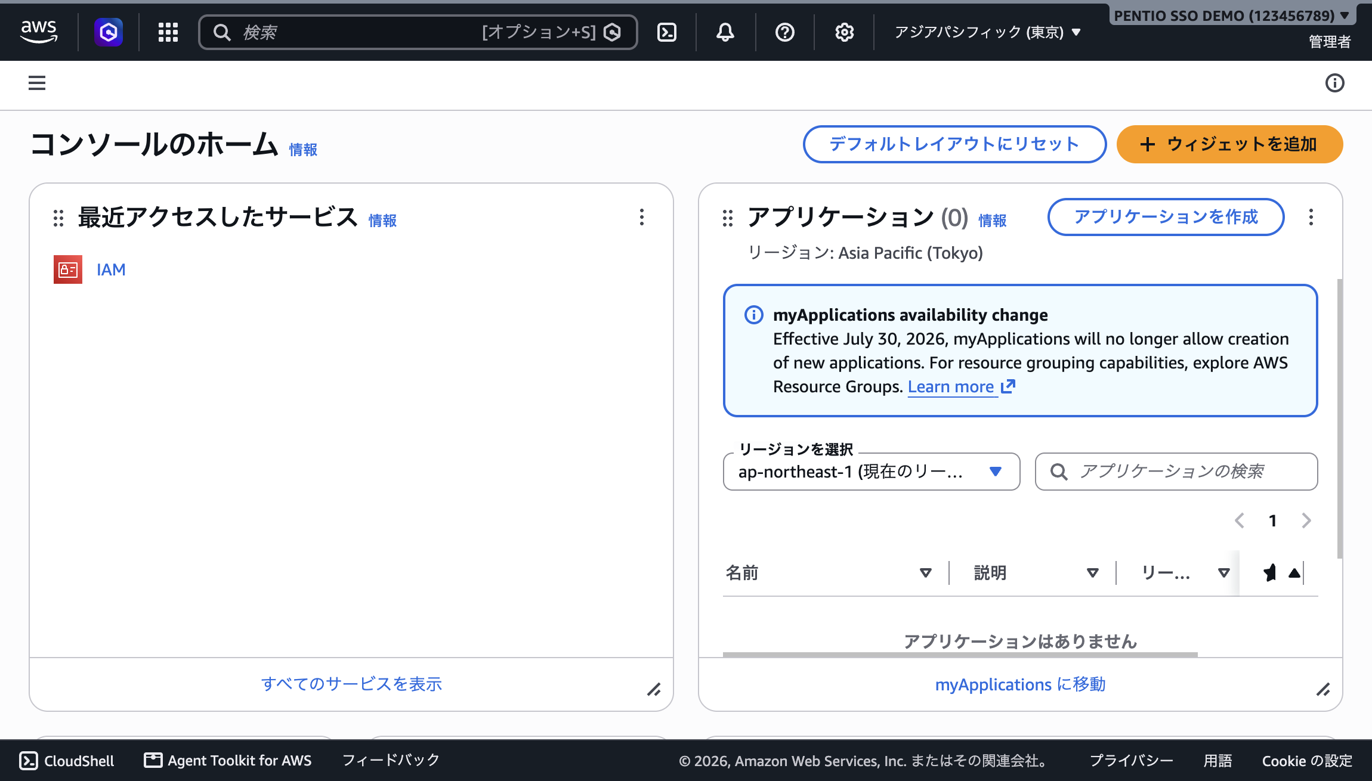Follow the myApplications に移動 link
Viewport: 1372px width, 781px height.
1021,684
